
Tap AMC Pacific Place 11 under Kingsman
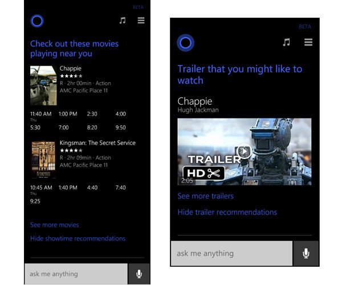84,165
